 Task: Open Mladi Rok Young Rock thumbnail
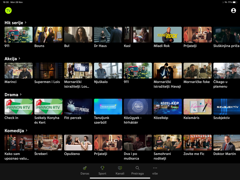point(168,35)
